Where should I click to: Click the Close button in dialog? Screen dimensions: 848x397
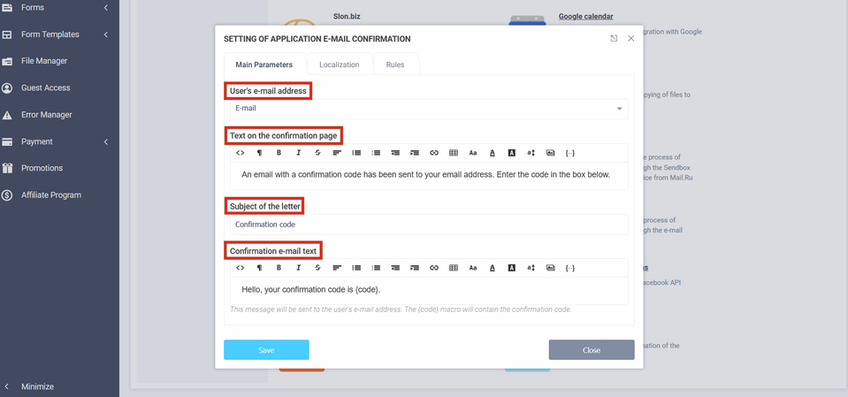coord(591,350)
